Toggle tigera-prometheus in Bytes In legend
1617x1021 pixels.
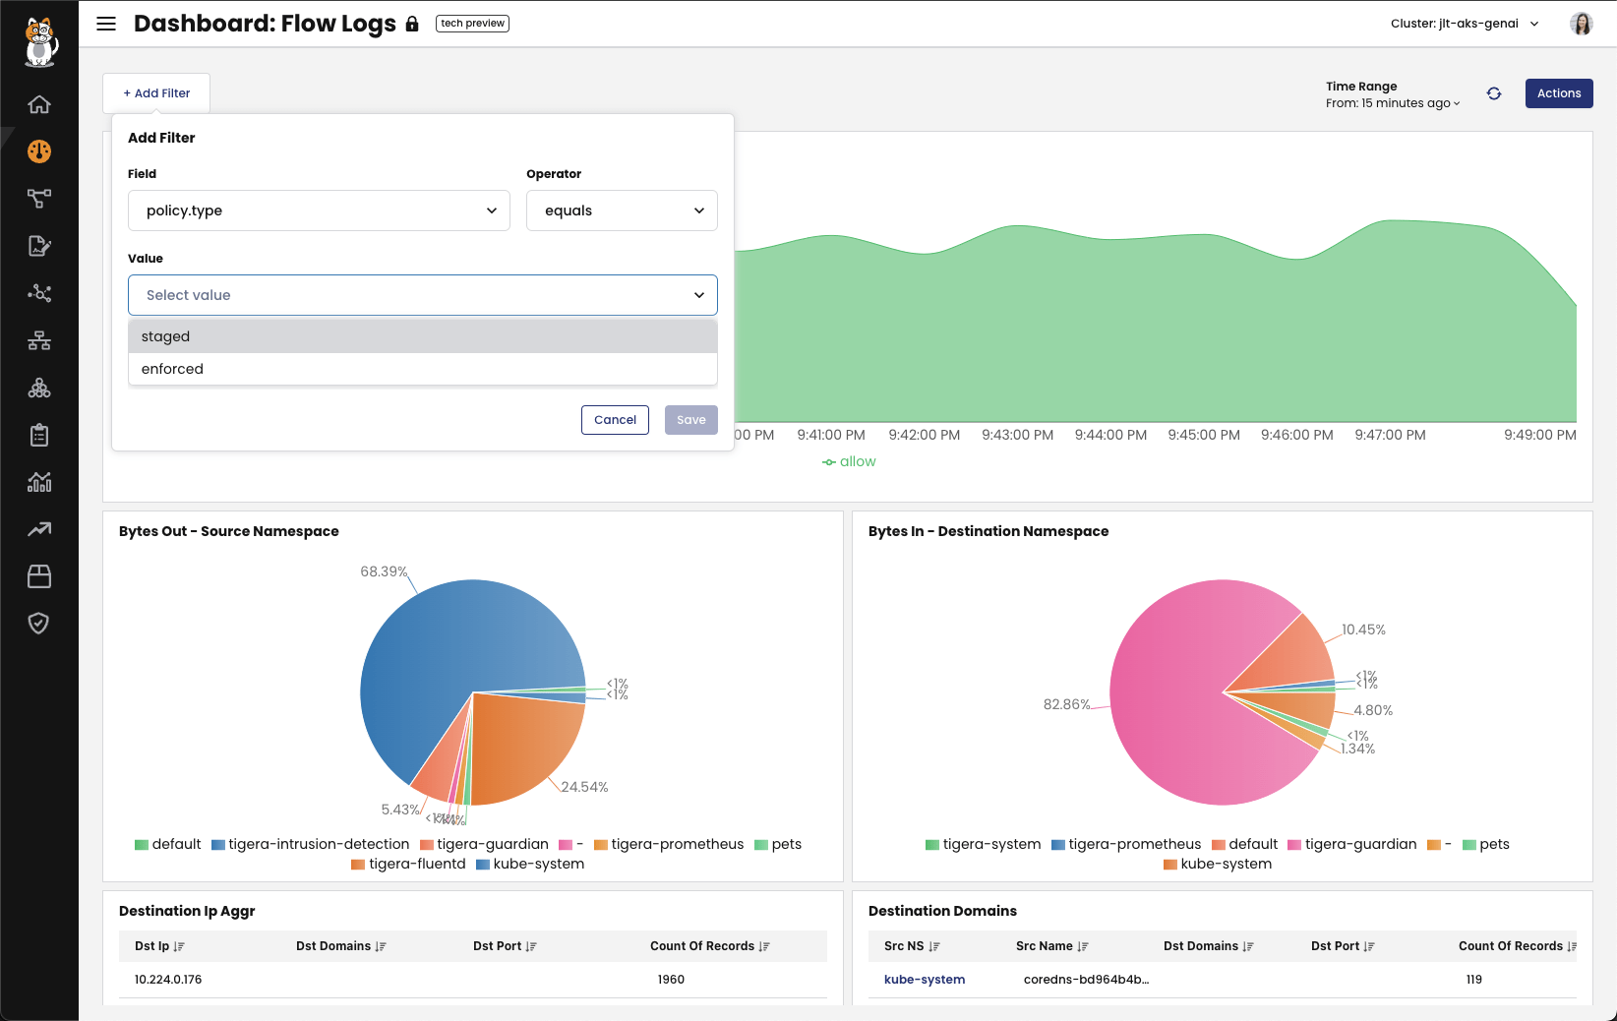click(1126, 844)
